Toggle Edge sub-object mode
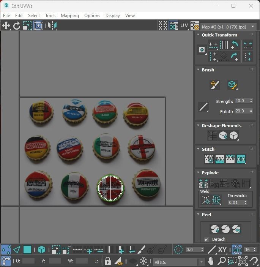 point(17,250)
